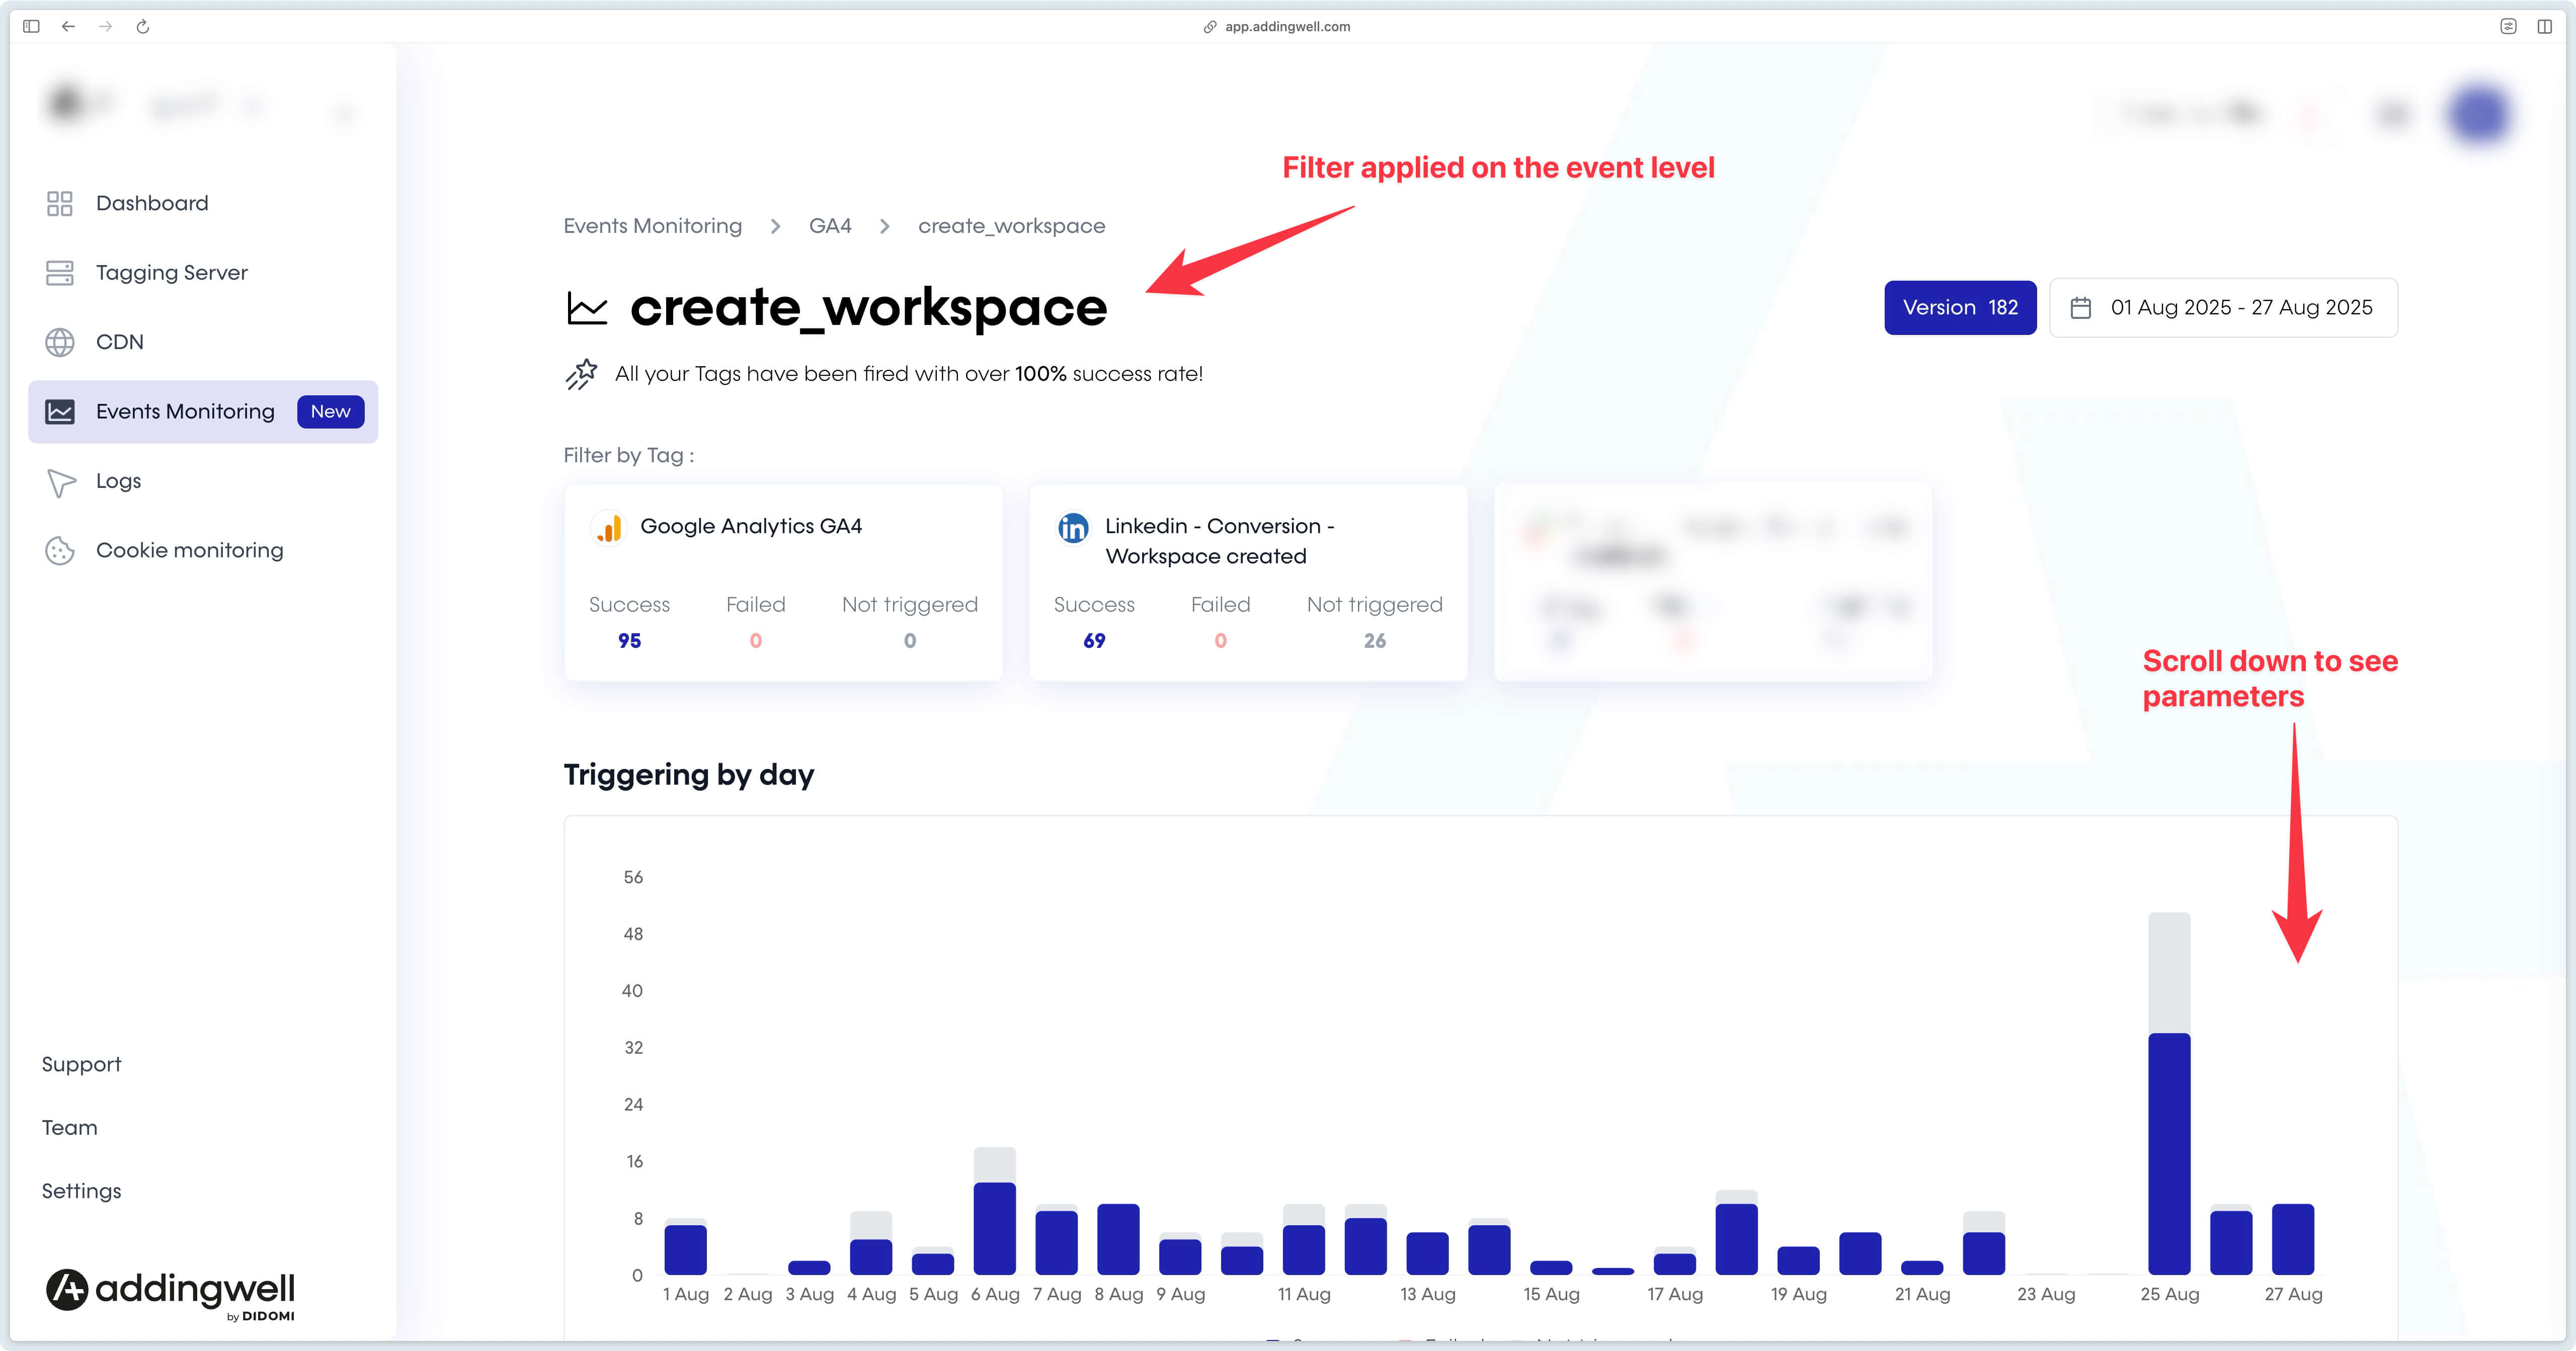Click the 25 Aug bar in chart

(x=2169, y=1093)
